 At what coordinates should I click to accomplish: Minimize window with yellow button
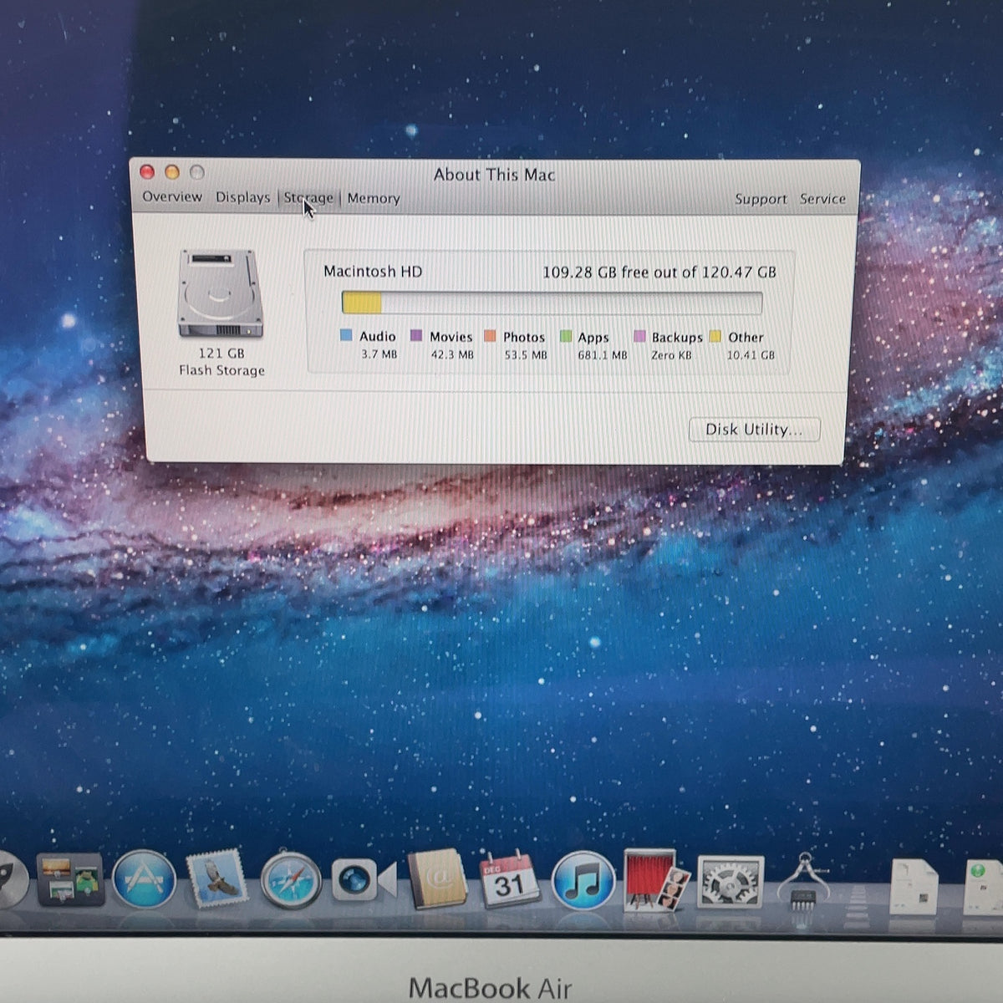coord(172,172)
